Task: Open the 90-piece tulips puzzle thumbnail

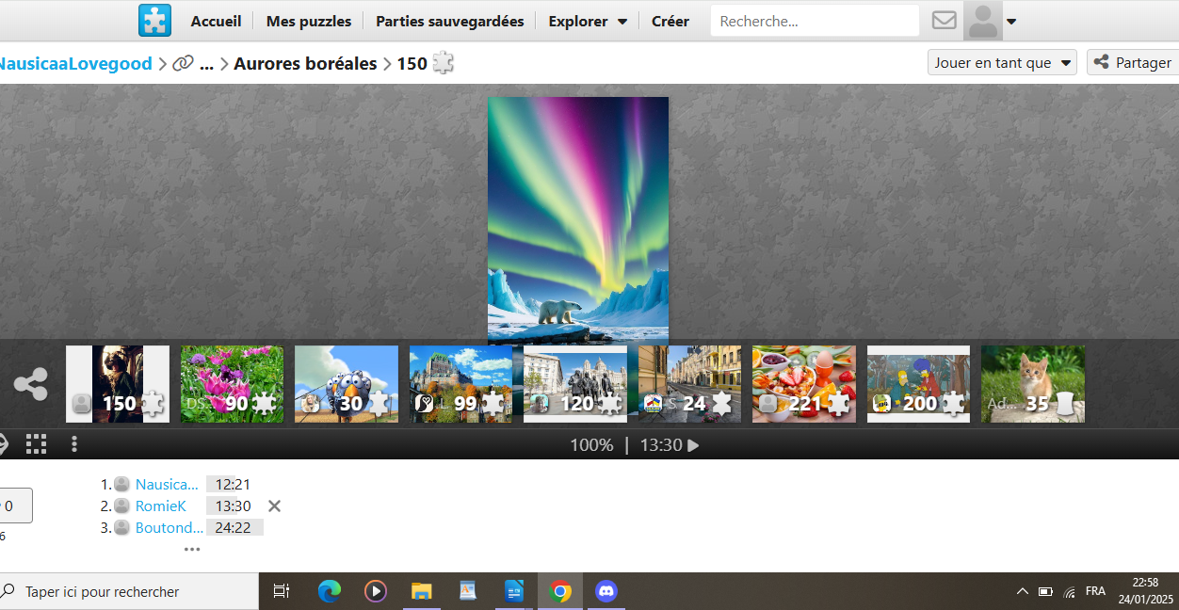Action: (x=232, y=384)
